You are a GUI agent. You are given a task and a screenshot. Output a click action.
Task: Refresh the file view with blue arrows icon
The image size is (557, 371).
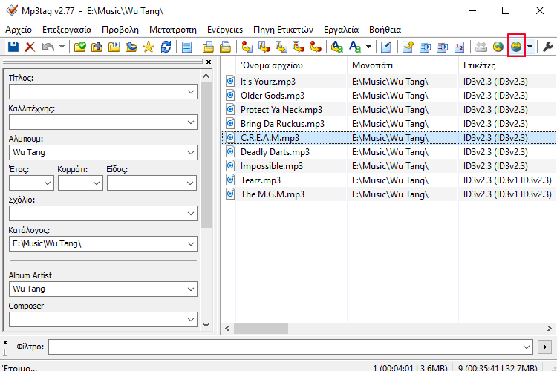click(x=166, y=47)
